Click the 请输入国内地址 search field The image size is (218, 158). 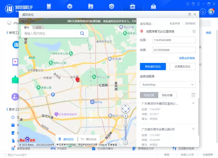pos(48,33)
